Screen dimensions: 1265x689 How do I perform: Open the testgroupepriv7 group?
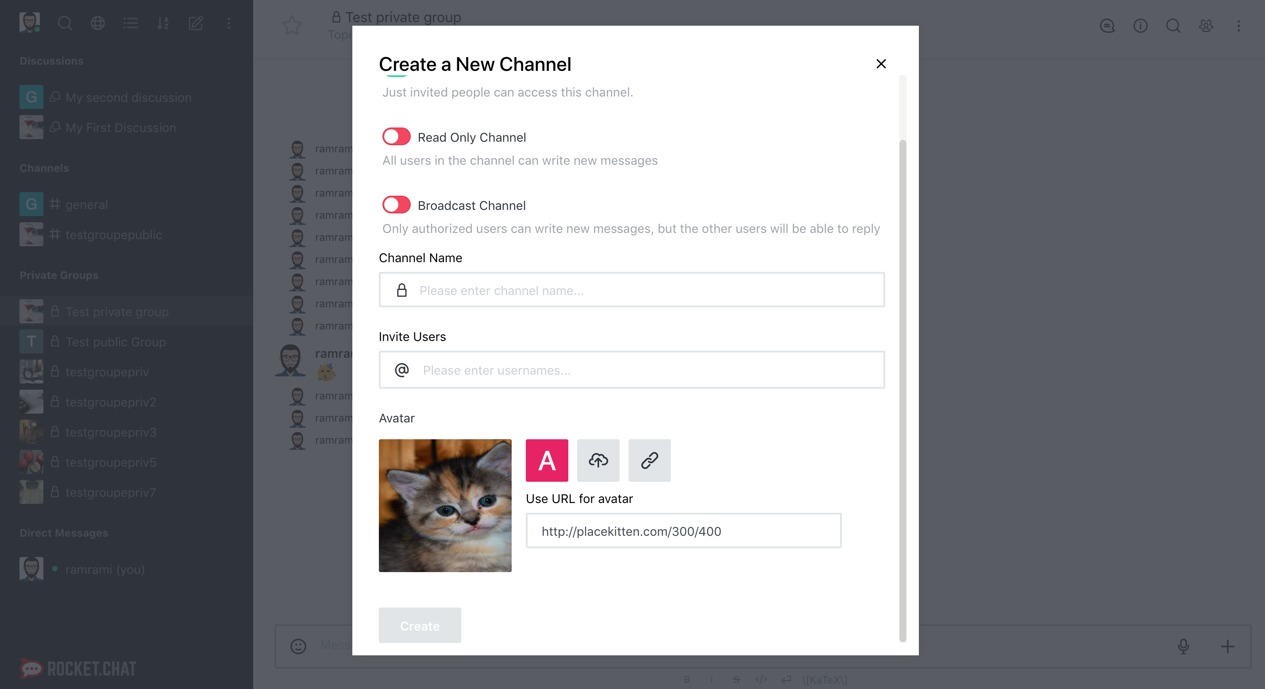point(126,492)
